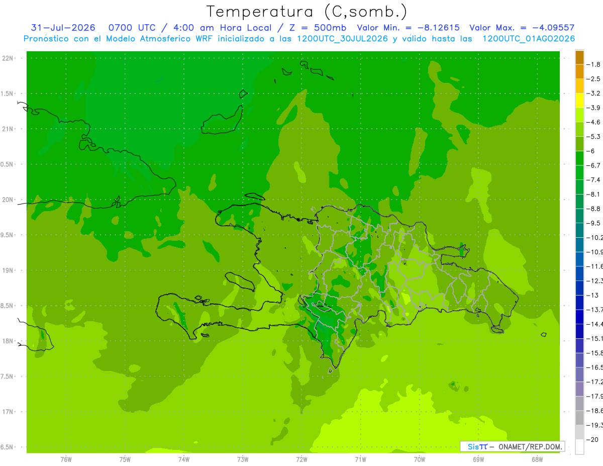Click the '72W' longitude axis label
Image resolution: width=603 pixels, height=466 pixels.
(301, 459)
